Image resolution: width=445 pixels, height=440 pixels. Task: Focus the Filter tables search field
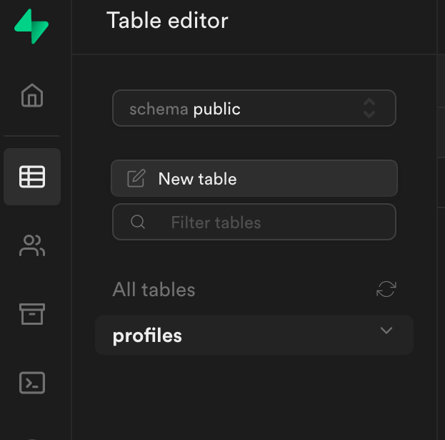click(x=254, y=222)
